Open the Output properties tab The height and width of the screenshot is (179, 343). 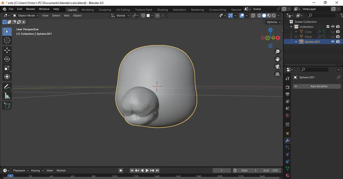pyautogui.click(x=288, y=94)
